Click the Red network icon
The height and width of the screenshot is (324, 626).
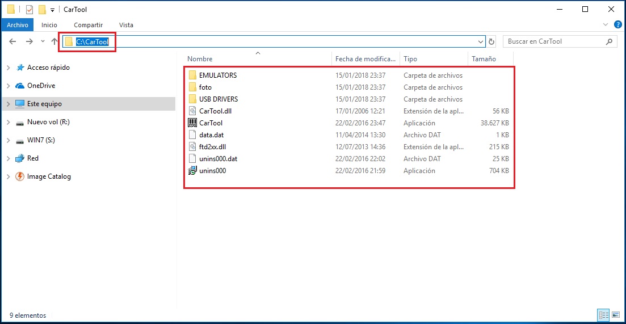coord(19,158)
